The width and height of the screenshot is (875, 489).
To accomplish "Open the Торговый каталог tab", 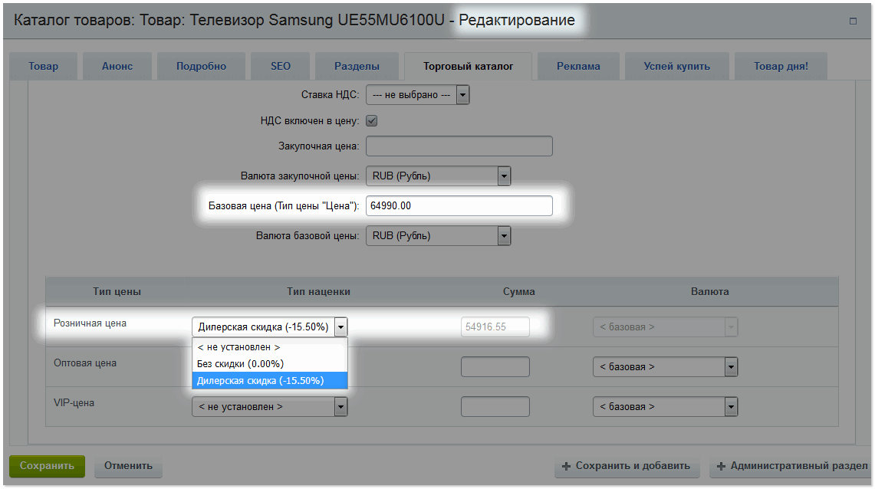I will (x=468, y=67).
